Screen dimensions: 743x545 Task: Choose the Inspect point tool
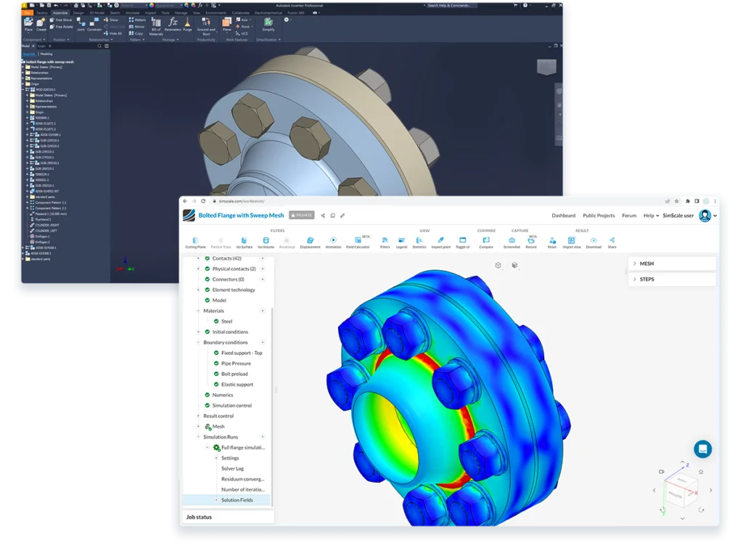(x=440, y=241)
